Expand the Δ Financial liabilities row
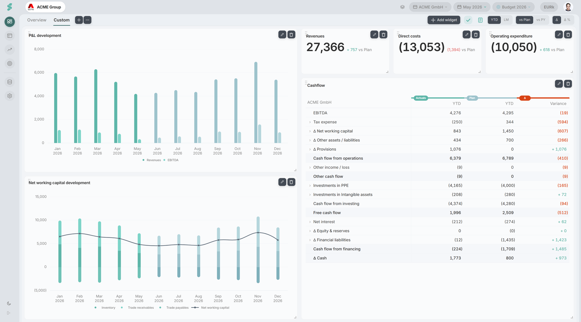 [310, 240]
